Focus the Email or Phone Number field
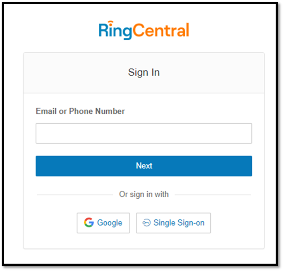283x271 pixels. coord(144,133)
